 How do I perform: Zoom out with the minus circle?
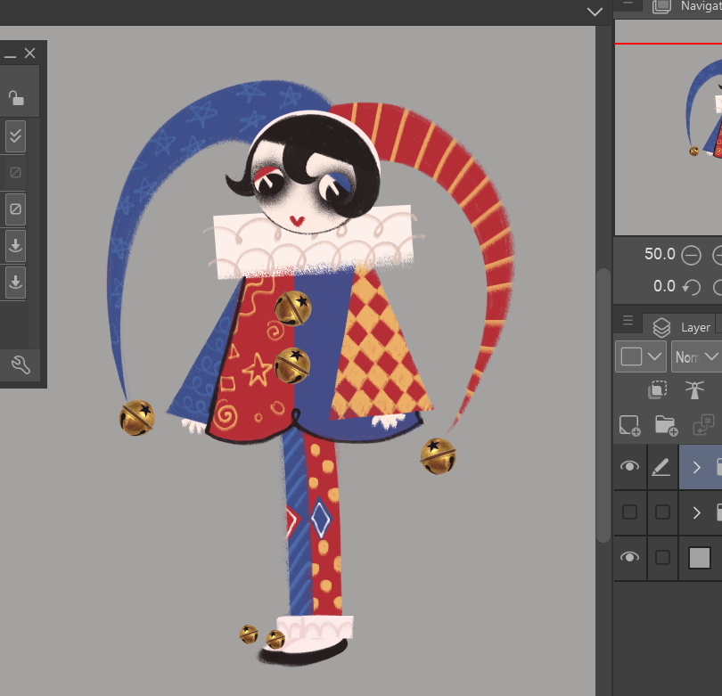click(x=691, y=256)
